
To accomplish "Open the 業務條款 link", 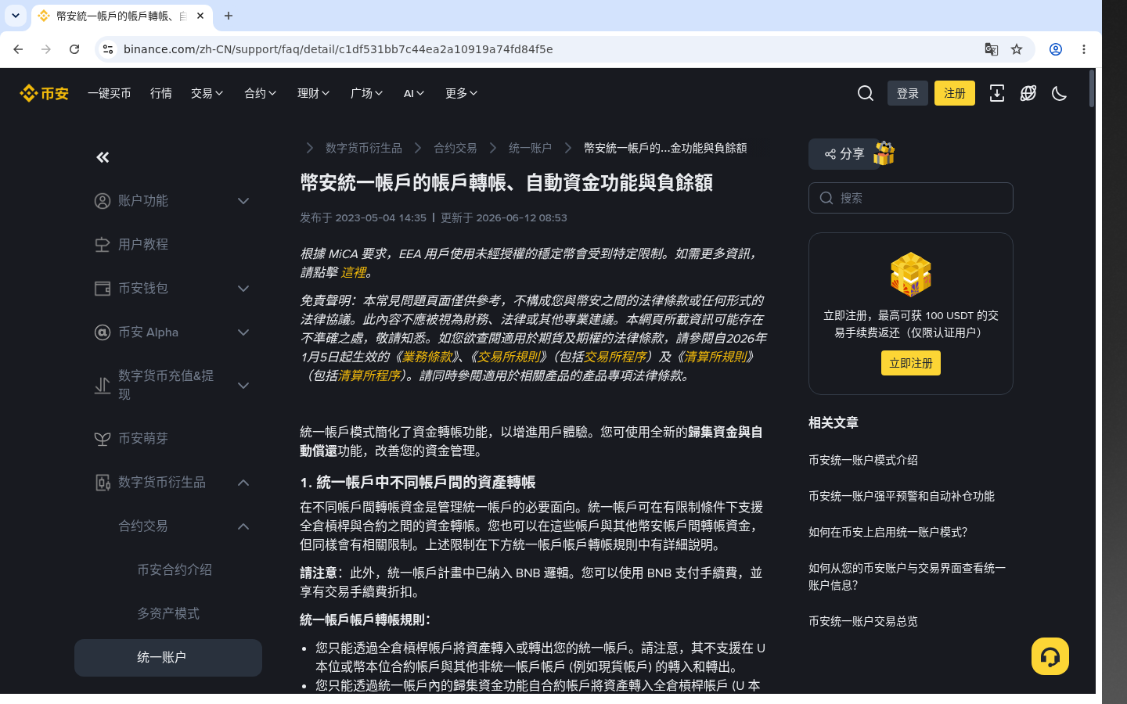I will [427, 357].
